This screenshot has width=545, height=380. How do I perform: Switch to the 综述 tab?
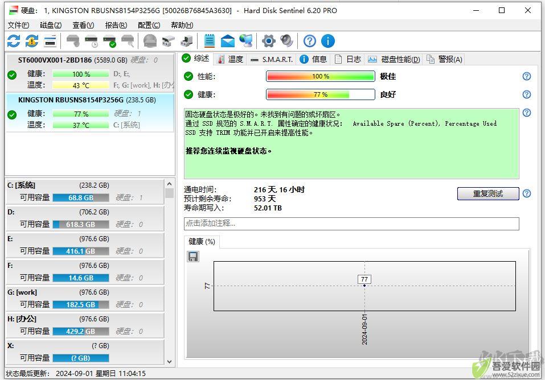click(196, 59)
